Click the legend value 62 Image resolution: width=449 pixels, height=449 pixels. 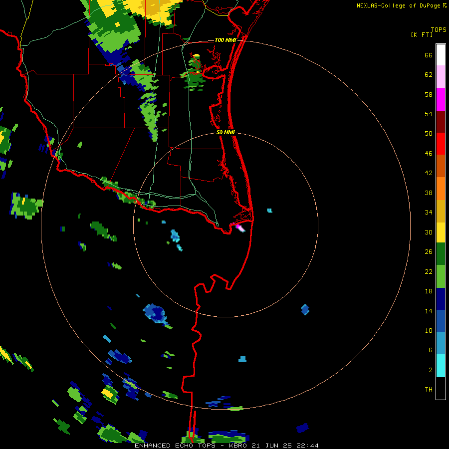[429, 75]
